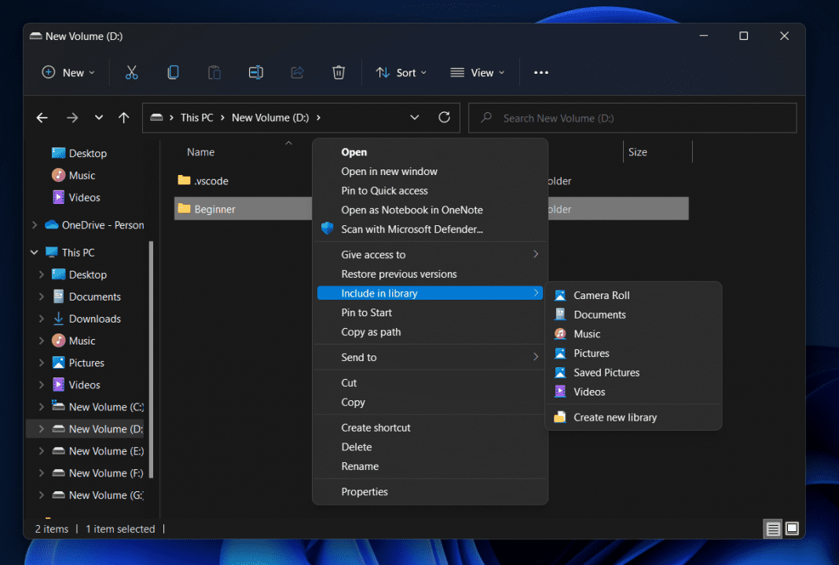Click the Cut icon in the toolbar
This screenshot has height=565, width=839.
pyautogui.click(x=131, y=72)
